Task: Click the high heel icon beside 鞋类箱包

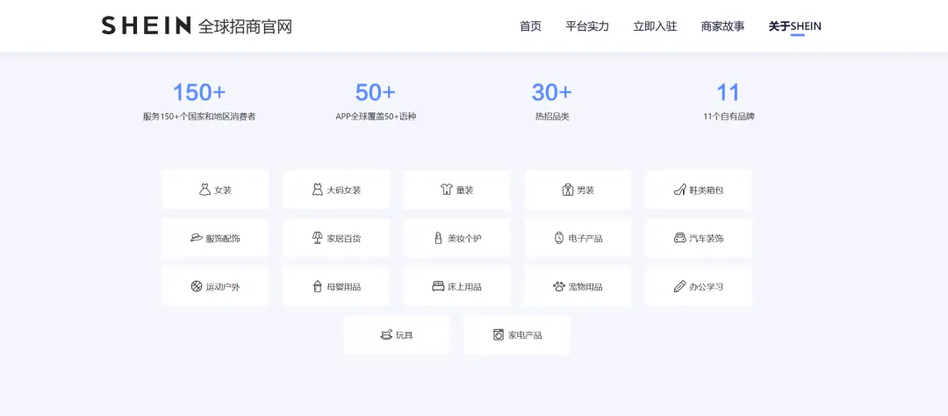Action: pos(679,190)
